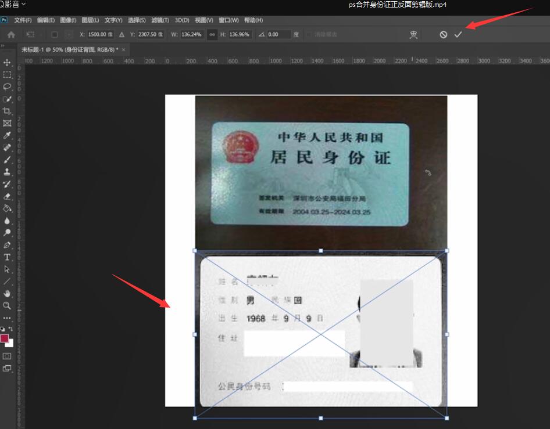This screenshot has height=429, width=550.
Task: Select the History Brush tool
Action: coord(6,184)
